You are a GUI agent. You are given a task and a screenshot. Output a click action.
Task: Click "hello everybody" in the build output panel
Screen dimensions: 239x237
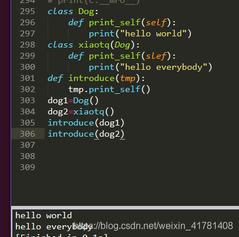54,227
